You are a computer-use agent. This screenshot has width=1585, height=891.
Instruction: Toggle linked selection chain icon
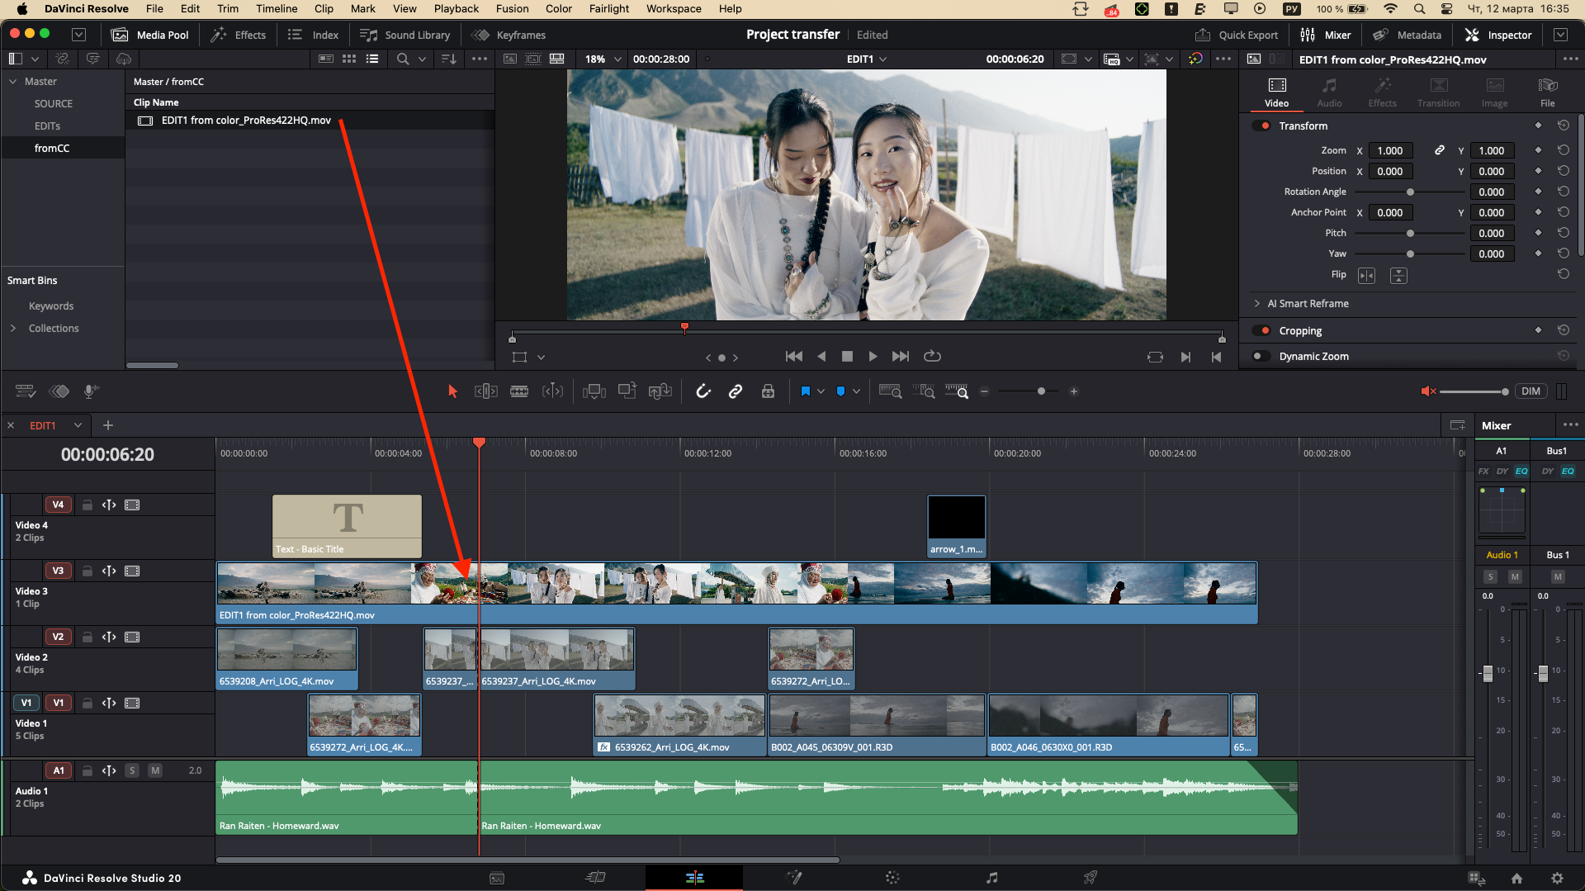(736, 391)
